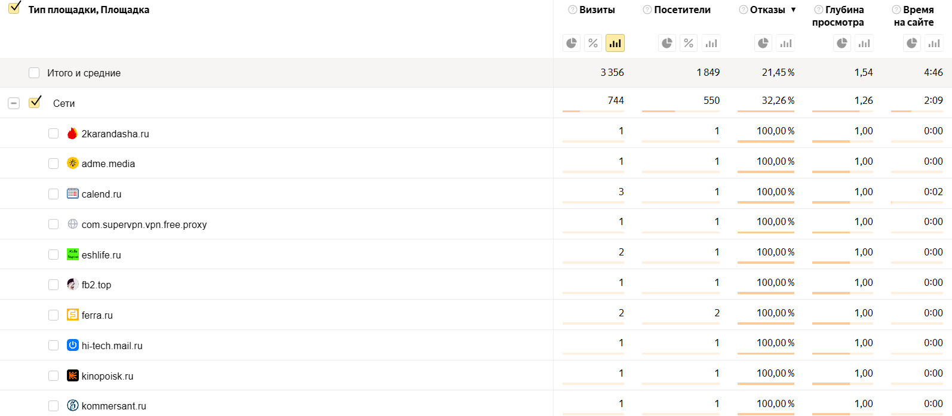The width and height of the screenshot is (952, 416).
Task: Toggle the header checkbox for Тип площадки
Action: pos(15,8)
